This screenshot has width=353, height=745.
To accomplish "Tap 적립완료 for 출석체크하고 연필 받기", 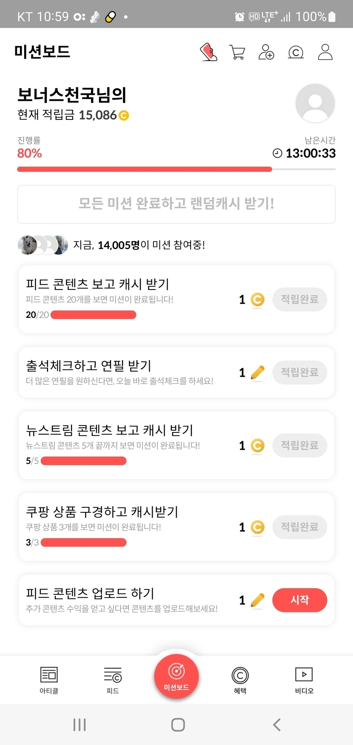I will [x=299, y=372].
